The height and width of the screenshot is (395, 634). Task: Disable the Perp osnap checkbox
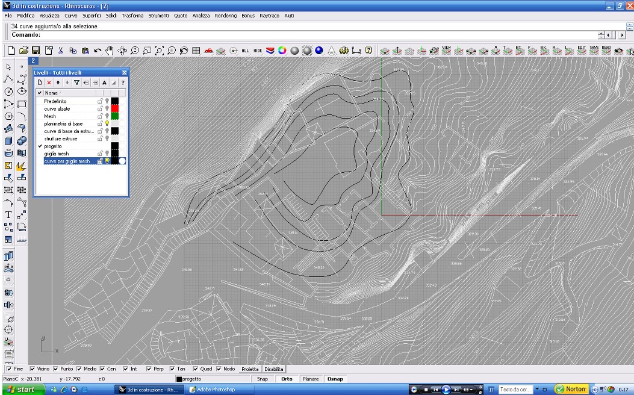point(149,369)
